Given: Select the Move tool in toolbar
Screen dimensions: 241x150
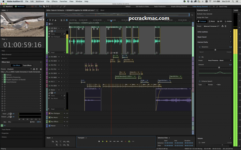Looking at the screenshot, I should pos(40,6).
